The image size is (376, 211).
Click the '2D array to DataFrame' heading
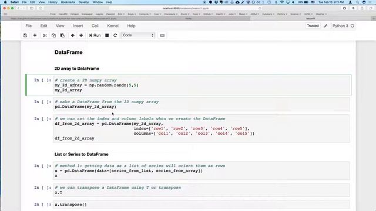(77, 69)
